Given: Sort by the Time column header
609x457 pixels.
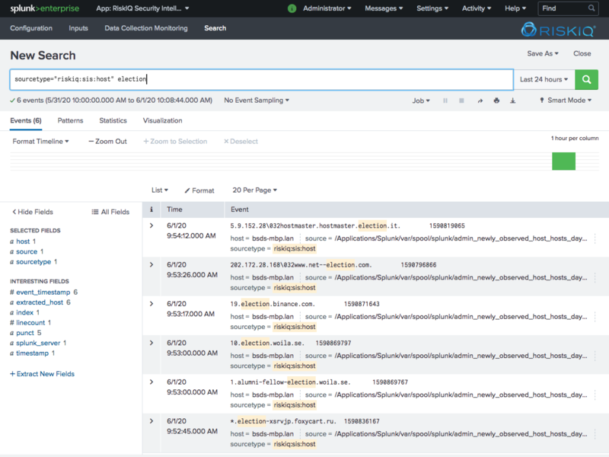Looking at the screenshot, I should pyautogui.click(x=174, y=209).
